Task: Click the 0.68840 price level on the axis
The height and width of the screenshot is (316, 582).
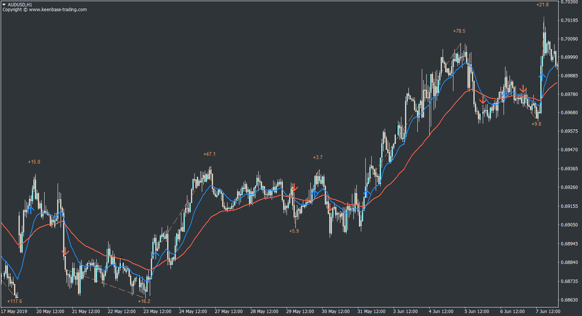Action: (x=569, y=262)
